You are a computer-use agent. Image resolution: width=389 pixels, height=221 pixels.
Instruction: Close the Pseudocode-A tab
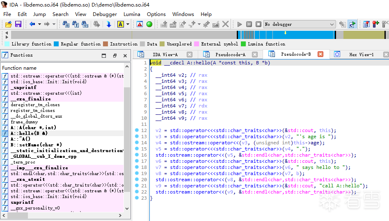[255, 55]
